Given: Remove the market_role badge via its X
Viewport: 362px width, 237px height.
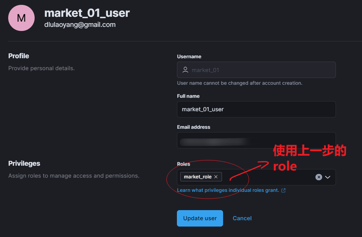Looking at the screenshot, I should click(216, 177).
